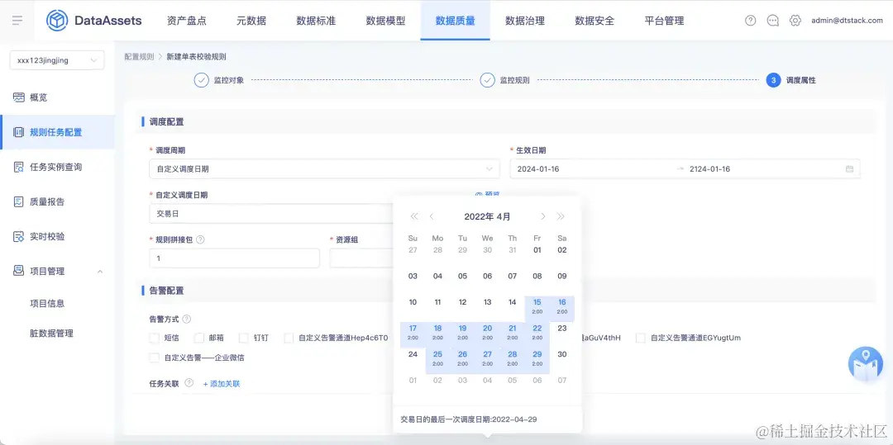Go to previous month in calendar
893x445 pixels.
[x=432, y=216]
